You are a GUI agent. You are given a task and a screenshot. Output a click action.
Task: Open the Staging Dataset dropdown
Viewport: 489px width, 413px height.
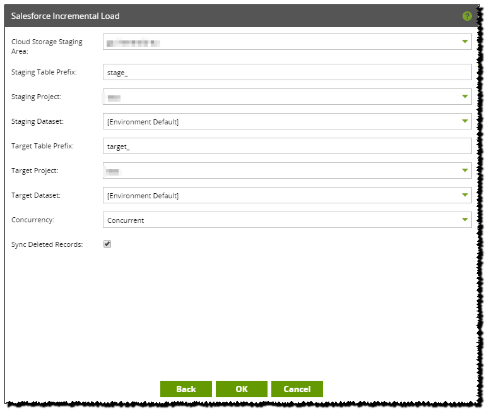[287, 121]
